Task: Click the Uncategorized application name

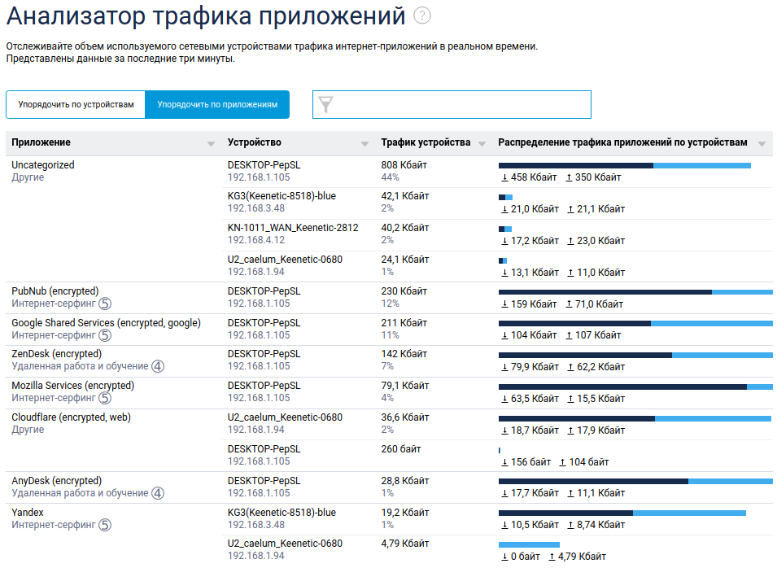Action: (x=42, y=165)
